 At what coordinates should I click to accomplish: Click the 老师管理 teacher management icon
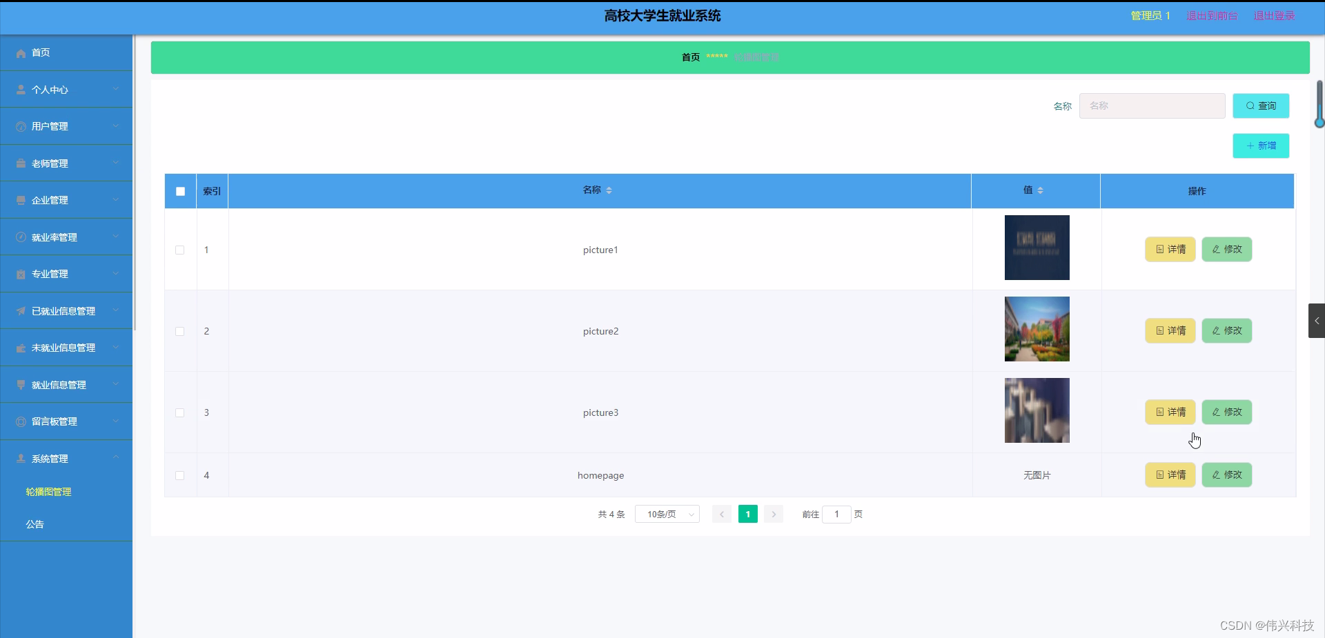(20, 163)
